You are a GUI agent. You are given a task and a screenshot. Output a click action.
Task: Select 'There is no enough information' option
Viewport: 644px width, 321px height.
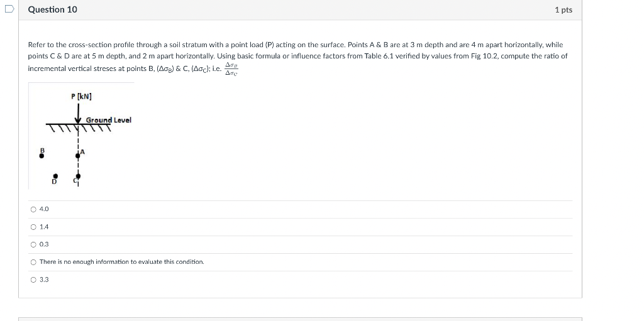(34, 262)
